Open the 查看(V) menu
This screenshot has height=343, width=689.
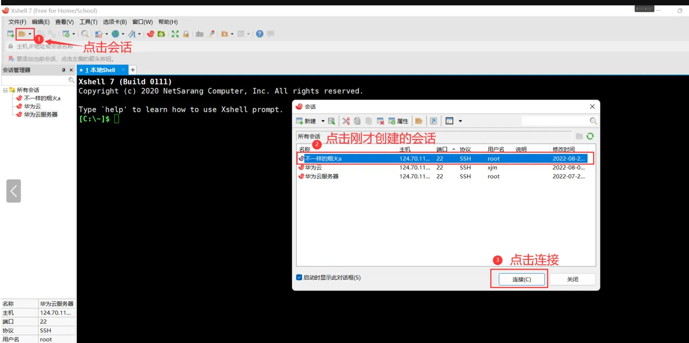tap(64, 22)
